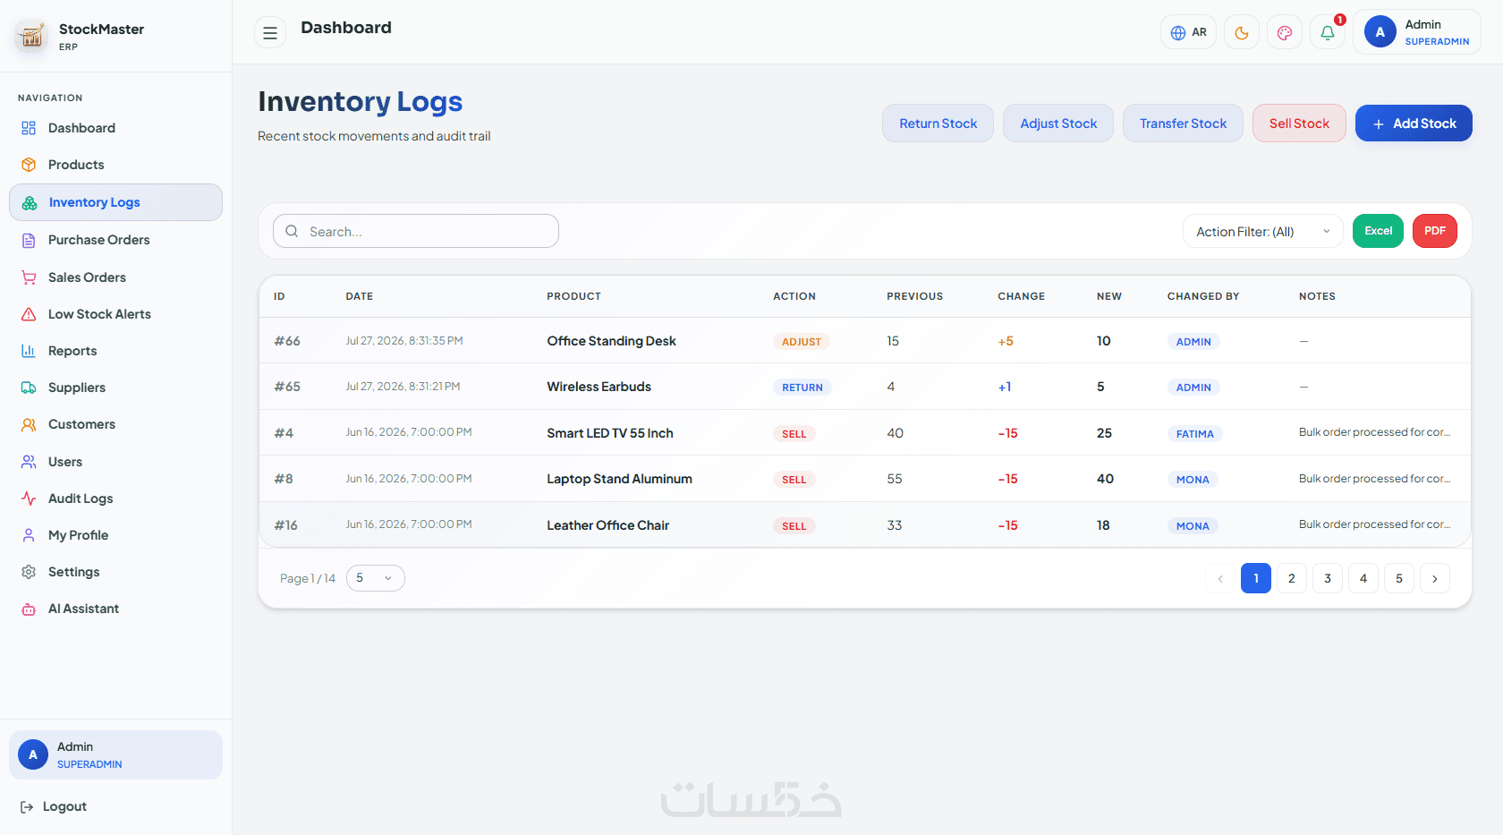Screen dimensions: 1503x835
Task: Go to pagination page 3
Action: click(1328, 578)
